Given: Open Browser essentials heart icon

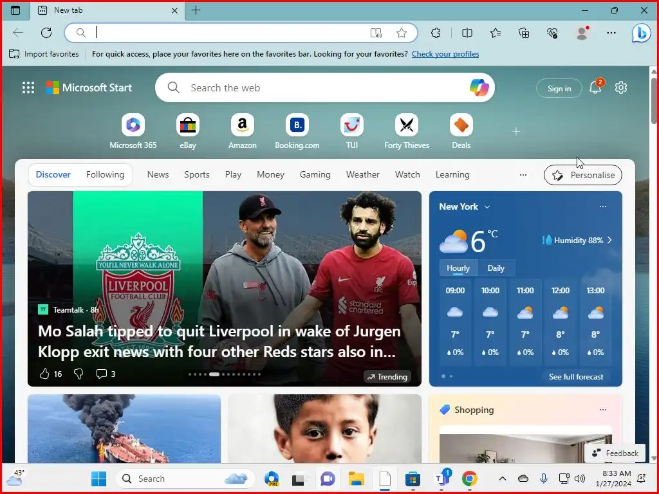Looking at the screenshot, I should [x=553, y=33].
